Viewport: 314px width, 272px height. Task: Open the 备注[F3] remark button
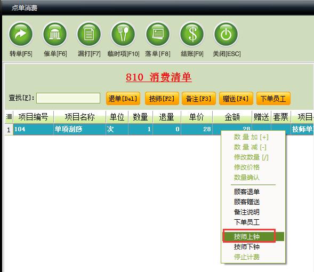pyautogui.click(x=199, y=98)
